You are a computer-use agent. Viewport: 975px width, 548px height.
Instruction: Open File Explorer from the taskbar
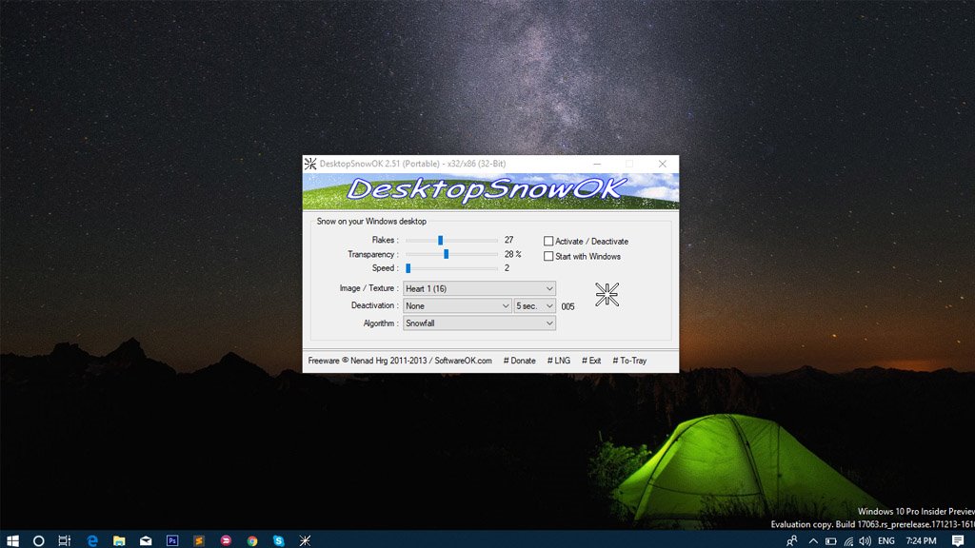119,540
